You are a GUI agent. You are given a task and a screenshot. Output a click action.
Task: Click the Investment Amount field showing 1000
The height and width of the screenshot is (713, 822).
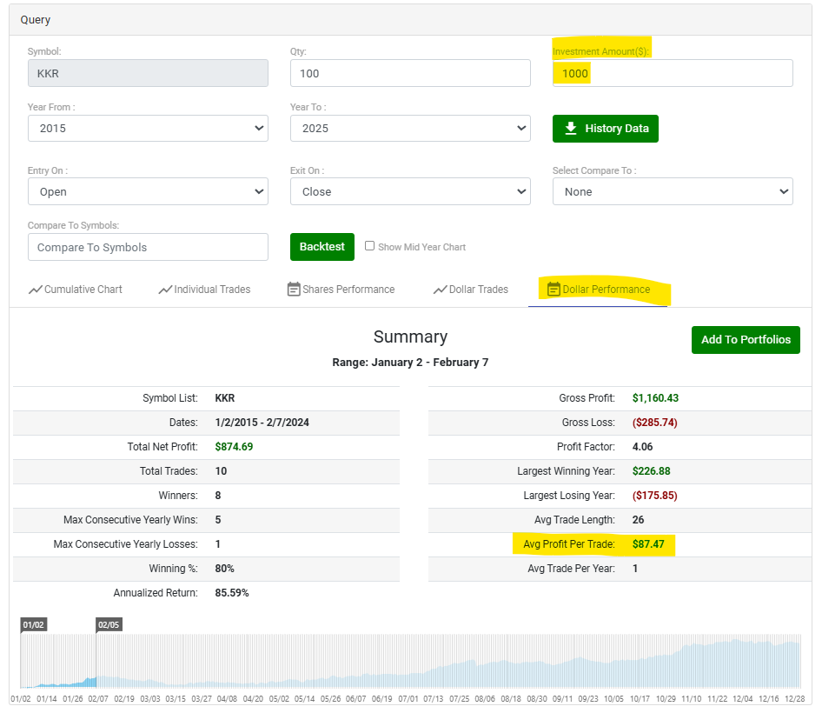(x=673, y=73)
